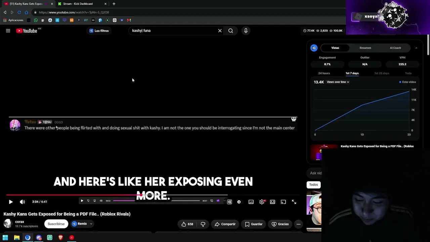Open File Explorer from the taskbar
Image resolution: width=430 pixels, height=242 pixels.
(17, 238)
